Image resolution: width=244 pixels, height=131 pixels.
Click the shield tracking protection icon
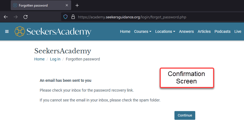pyautogui.click(x=65, y=17)
